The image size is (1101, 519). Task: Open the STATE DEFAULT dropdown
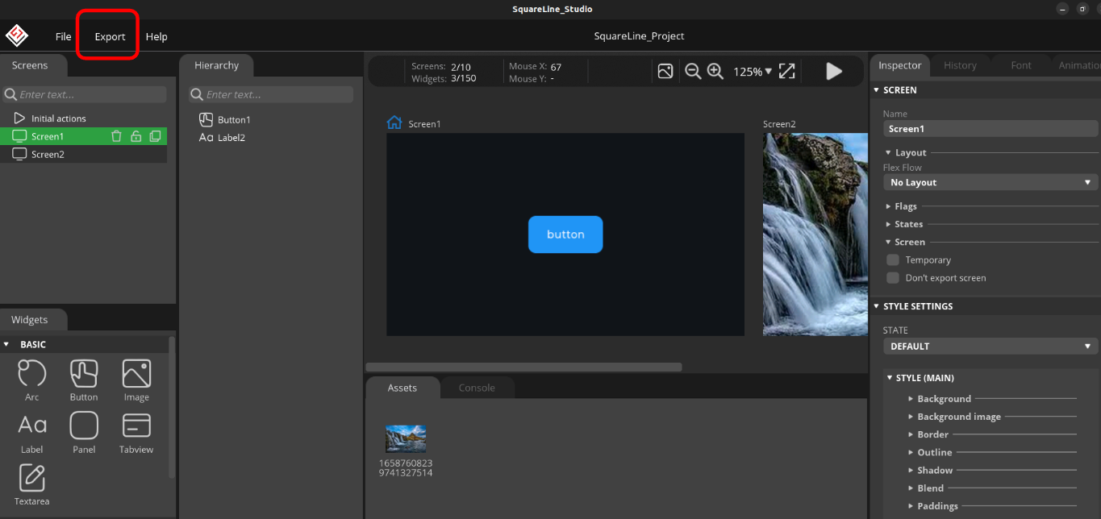click(x=990, y=346)
